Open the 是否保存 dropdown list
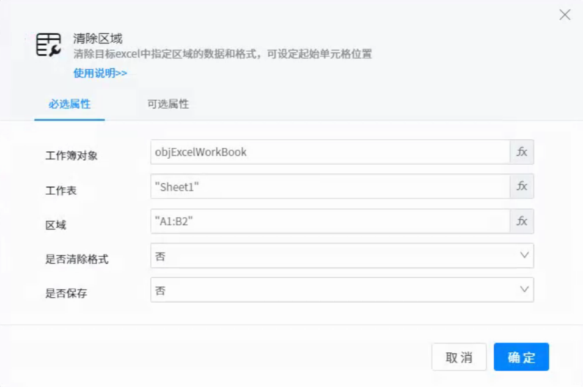 [x=342, y=290]
